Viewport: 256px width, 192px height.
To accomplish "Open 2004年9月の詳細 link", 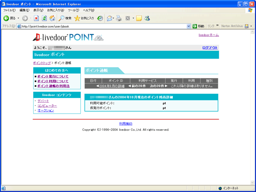I will click(x=112, y=86).
